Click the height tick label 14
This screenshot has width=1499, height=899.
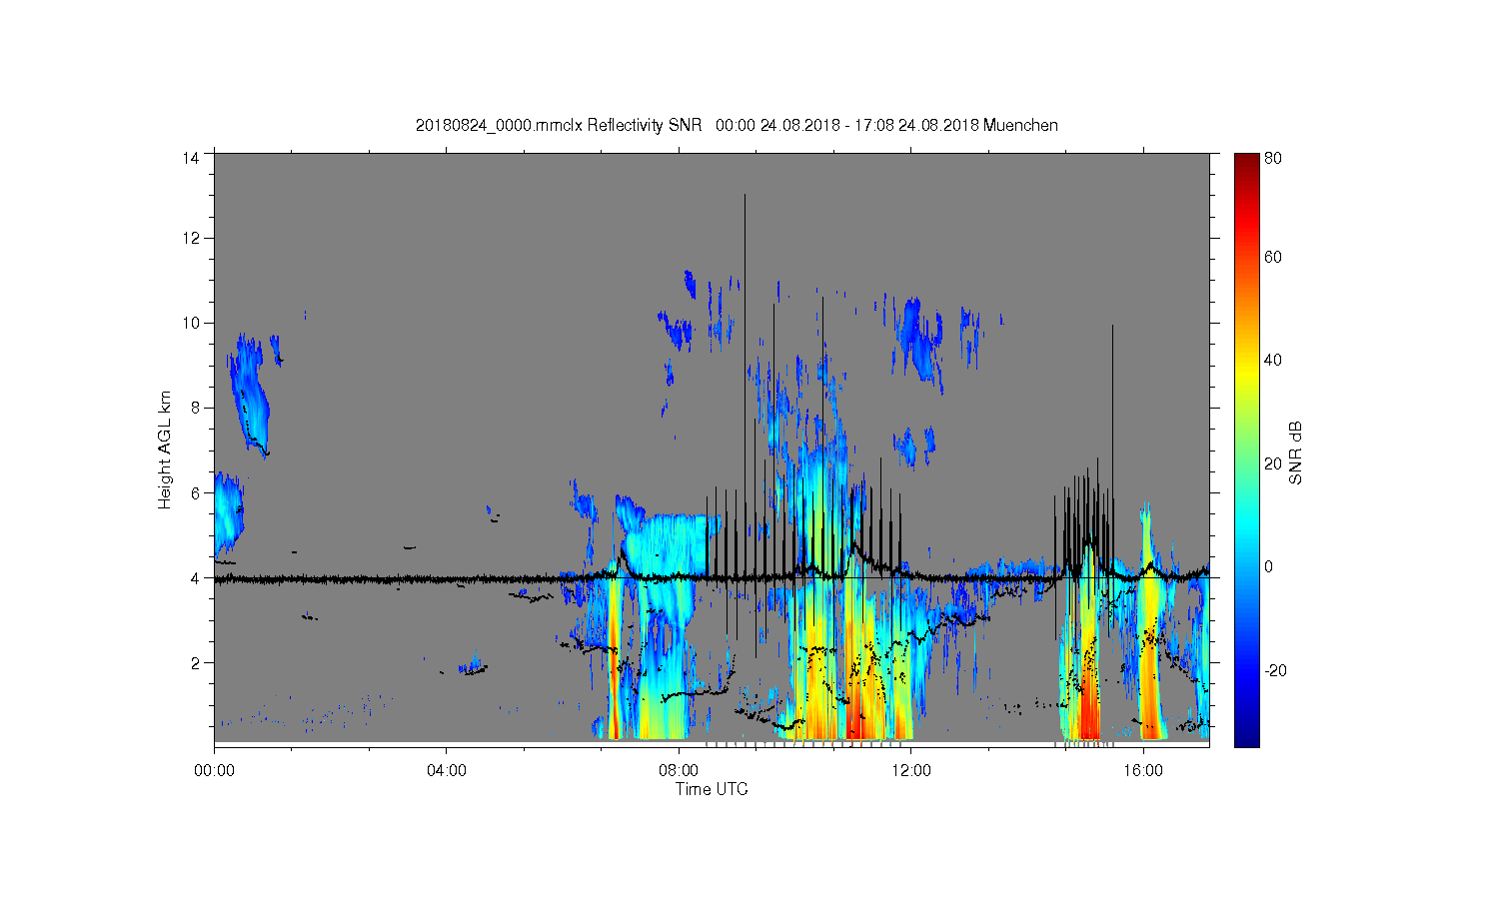(x=190, y=157)
